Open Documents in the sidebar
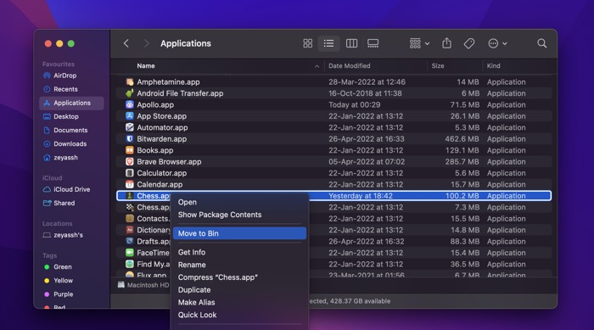Screen dimensions: 594x330 point(70,130)
